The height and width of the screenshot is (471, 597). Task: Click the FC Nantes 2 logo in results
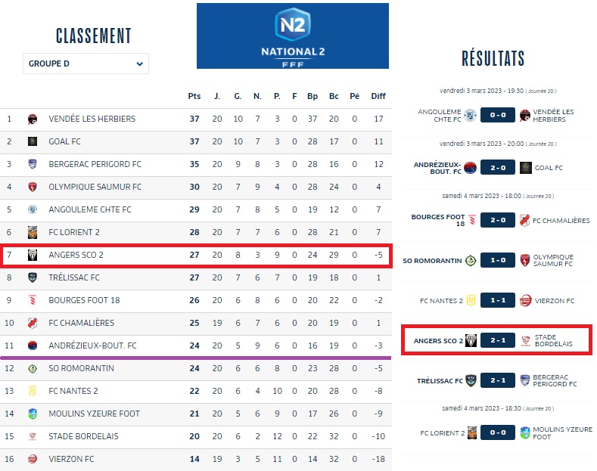click(x=471, y=301)
